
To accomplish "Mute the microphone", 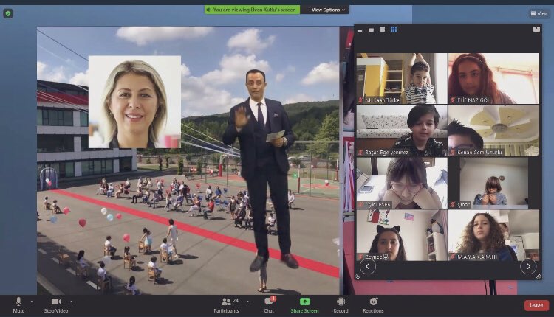I will (x=18, y=305).
